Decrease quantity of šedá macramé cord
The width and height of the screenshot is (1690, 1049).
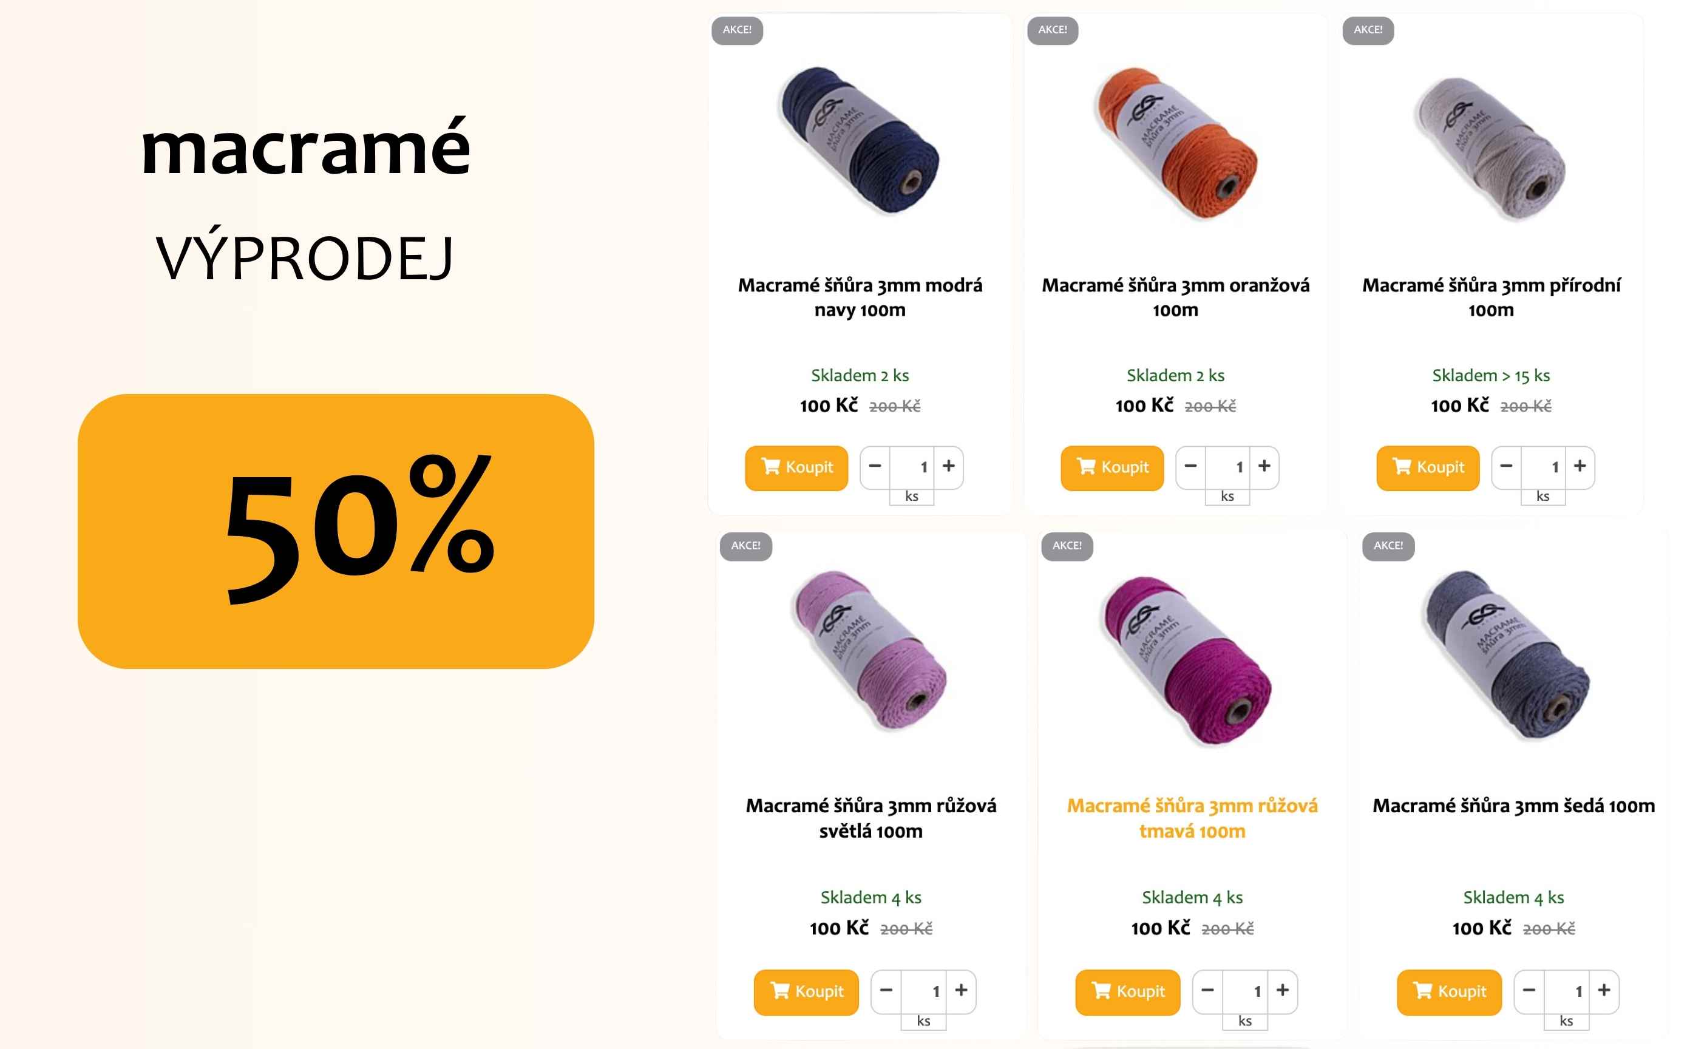pos(1529,990)
